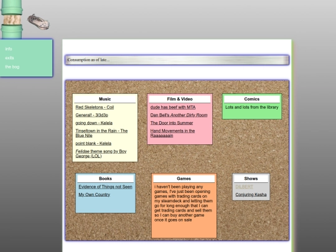
Task: Click the Music note heading
Action: (105, 99)
